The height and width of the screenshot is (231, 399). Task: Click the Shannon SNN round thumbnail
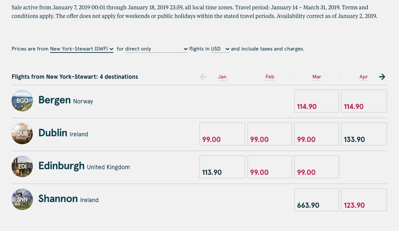coord(22,199)
